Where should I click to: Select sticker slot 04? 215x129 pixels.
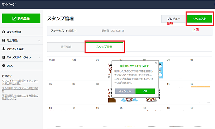[x=177, y=69]
